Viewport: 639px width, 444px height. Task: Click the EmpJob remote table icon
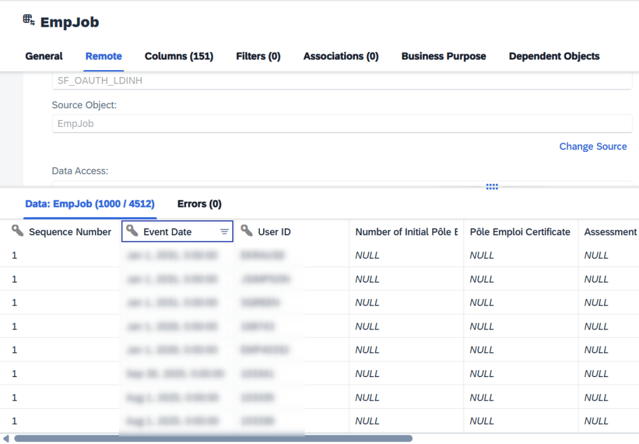(29, 21)
